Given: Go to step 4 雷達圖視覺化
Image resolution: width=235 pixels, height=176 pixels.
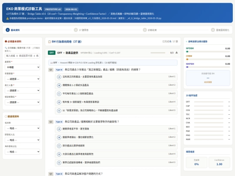Looking at the screenshot, I should [220, 30].
